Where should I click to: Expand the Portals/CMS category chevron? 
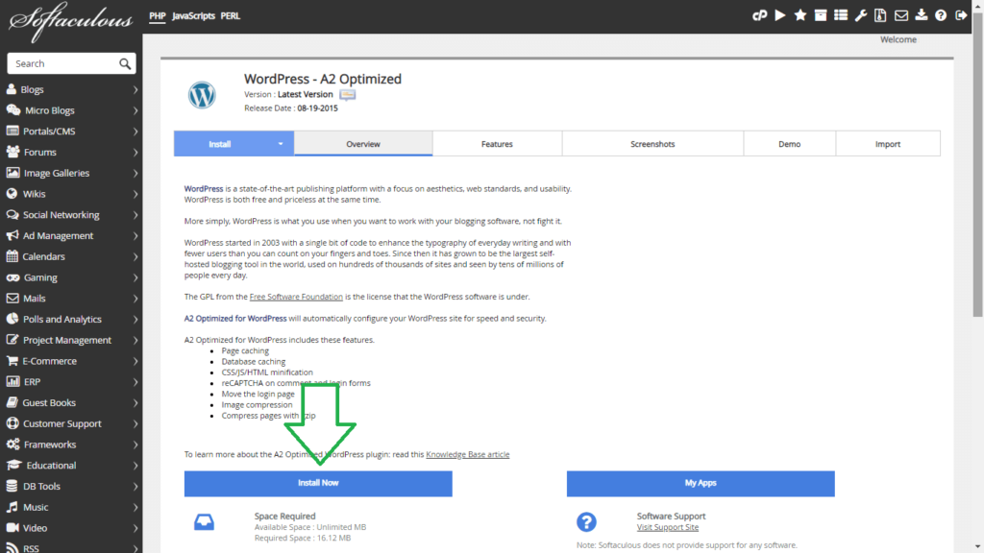pos(135,131)
